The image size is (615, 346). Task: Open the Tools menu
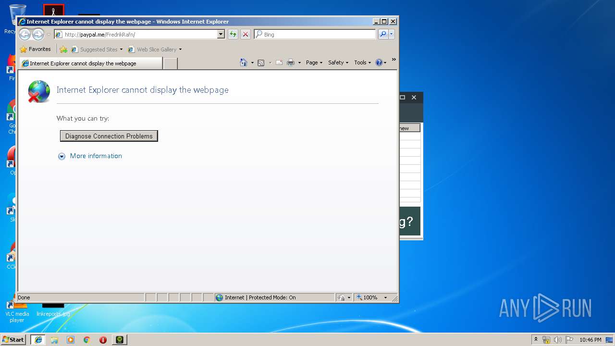point(363,62)
